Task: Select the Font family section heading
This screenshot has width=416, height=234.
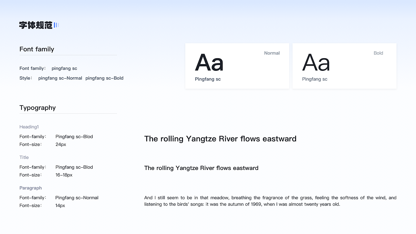Action: pyautogui.click(x=37, y=49)
